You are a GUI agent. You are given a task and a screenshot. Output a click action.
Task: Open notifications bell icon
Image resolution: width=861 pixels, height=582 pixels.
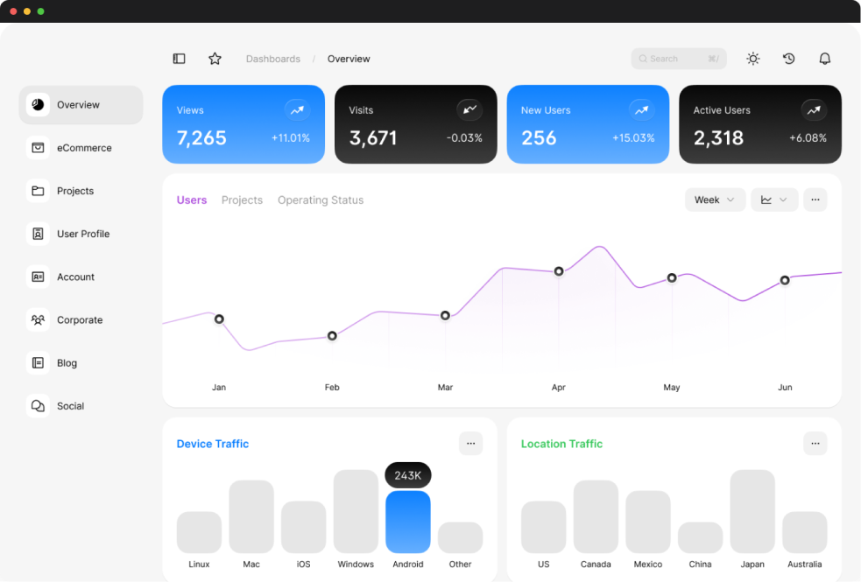pos(824,59)
